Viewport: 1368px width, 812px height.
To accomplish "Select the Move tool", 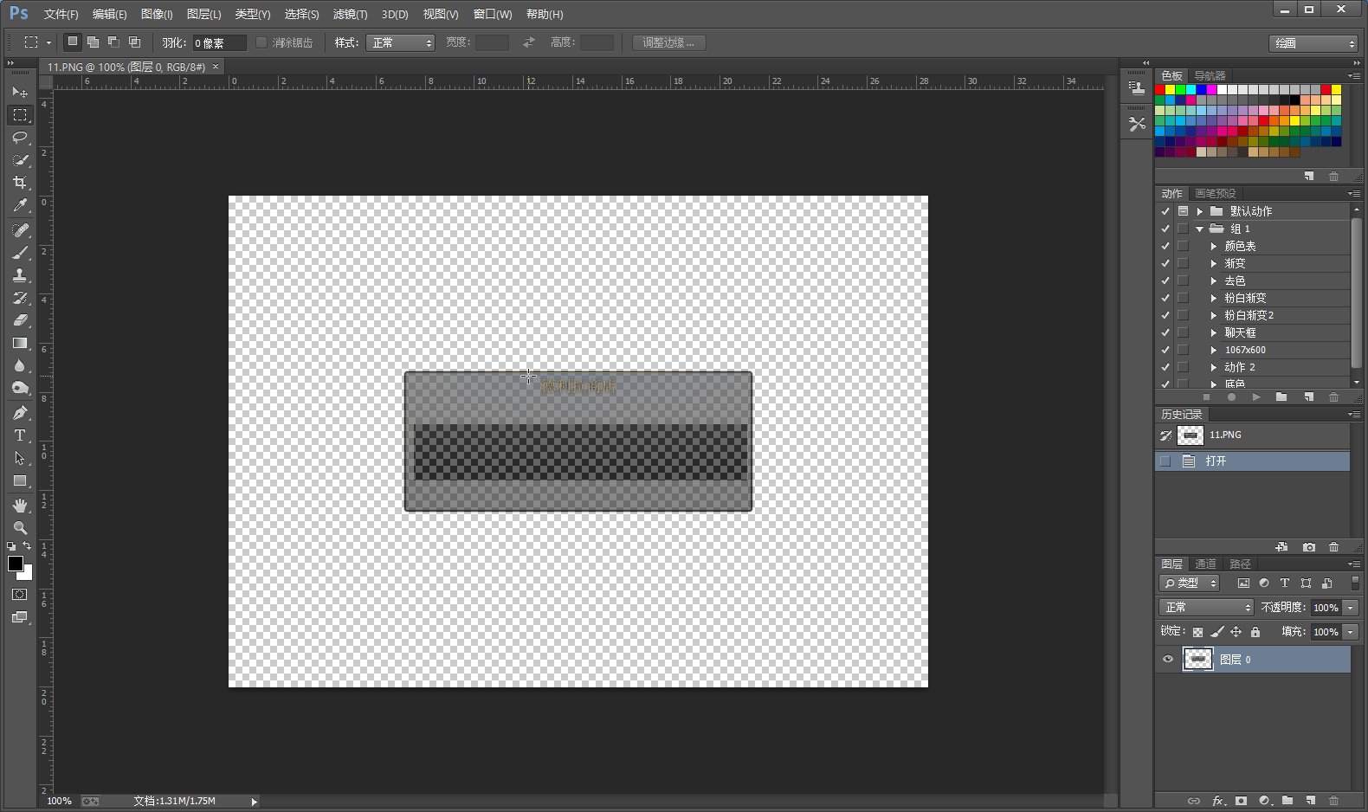I will 19,92.
